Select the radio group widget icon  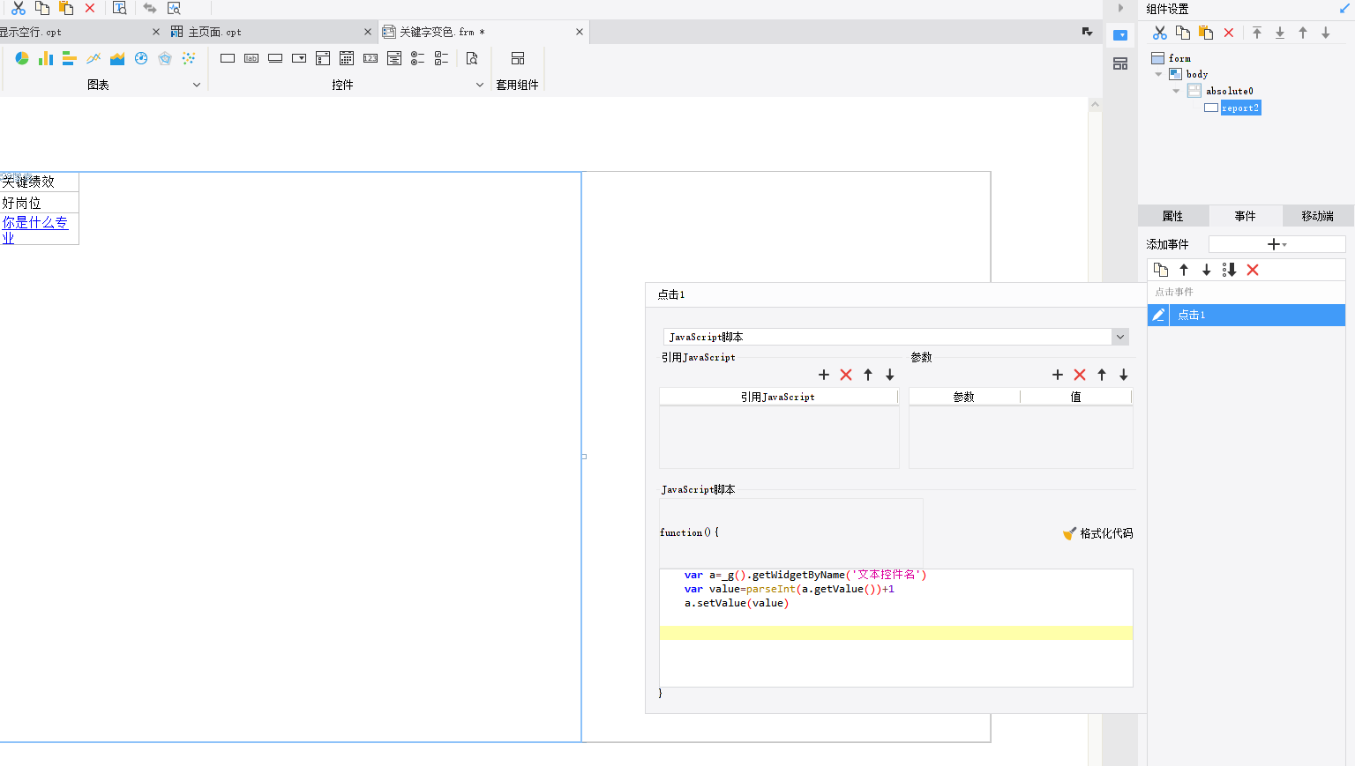[x=418, y=58]
